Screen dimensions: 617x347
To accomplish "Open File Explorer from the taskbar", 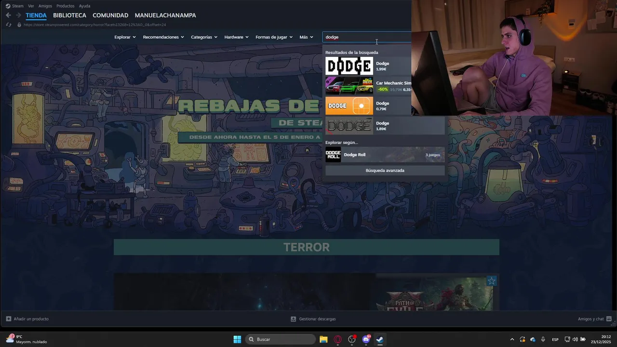I will point(323,339).
